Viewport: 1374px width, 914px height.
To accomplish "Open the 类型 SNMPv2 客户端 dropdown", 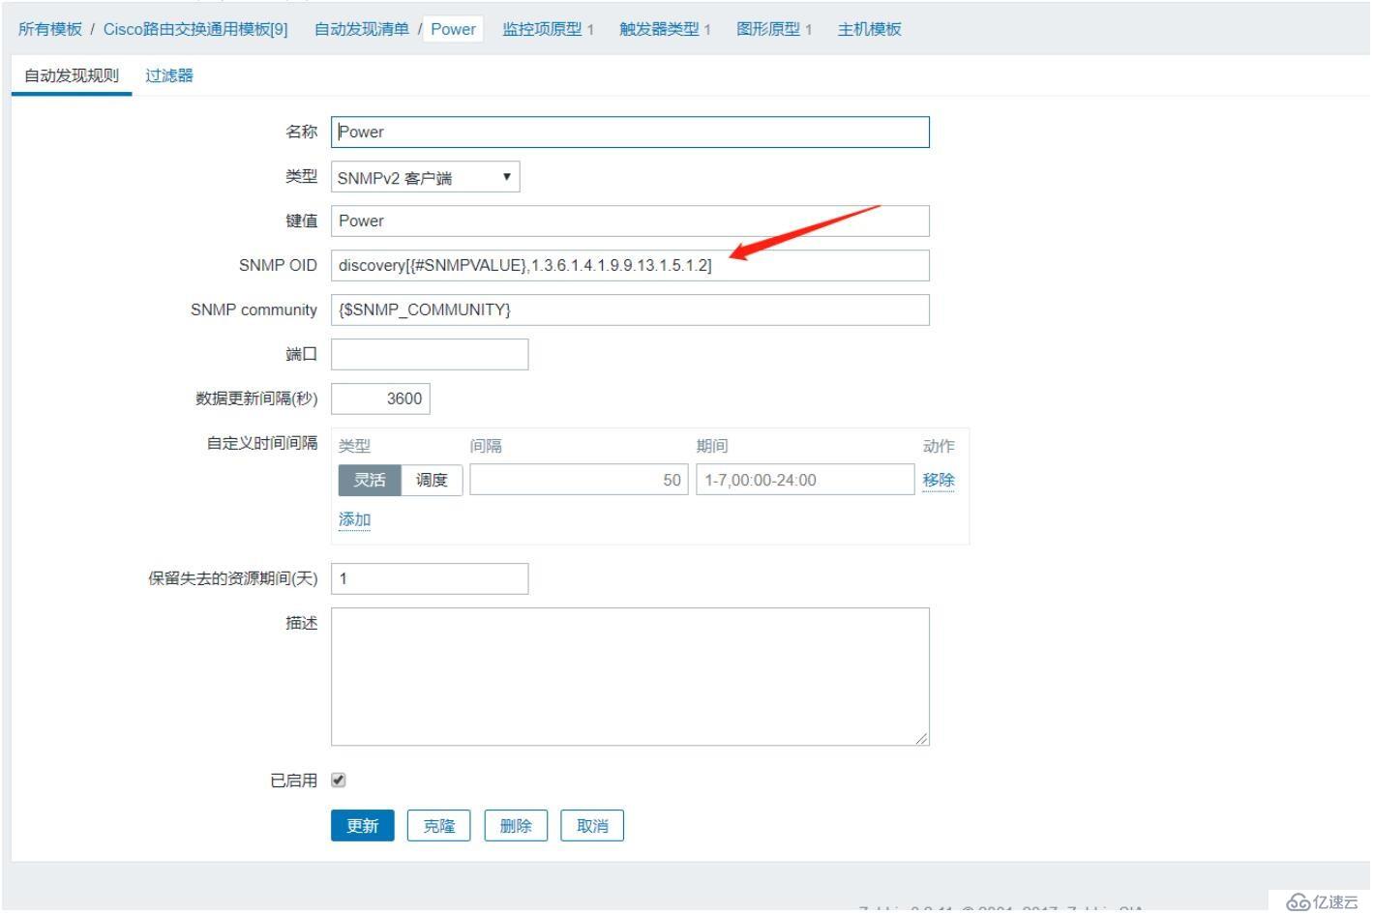I will pyautogui.click(x=425, y=177).
